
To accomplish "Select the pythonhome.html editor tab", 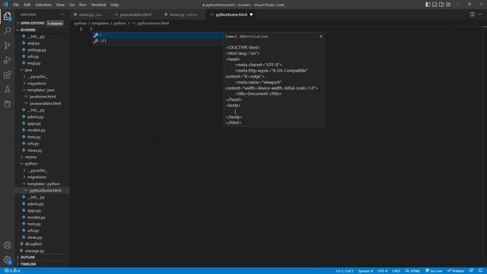I will pos(231,14).
